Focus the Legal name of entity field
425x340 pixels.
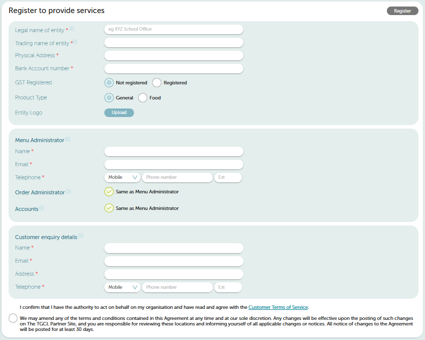(x=174, y=29)
